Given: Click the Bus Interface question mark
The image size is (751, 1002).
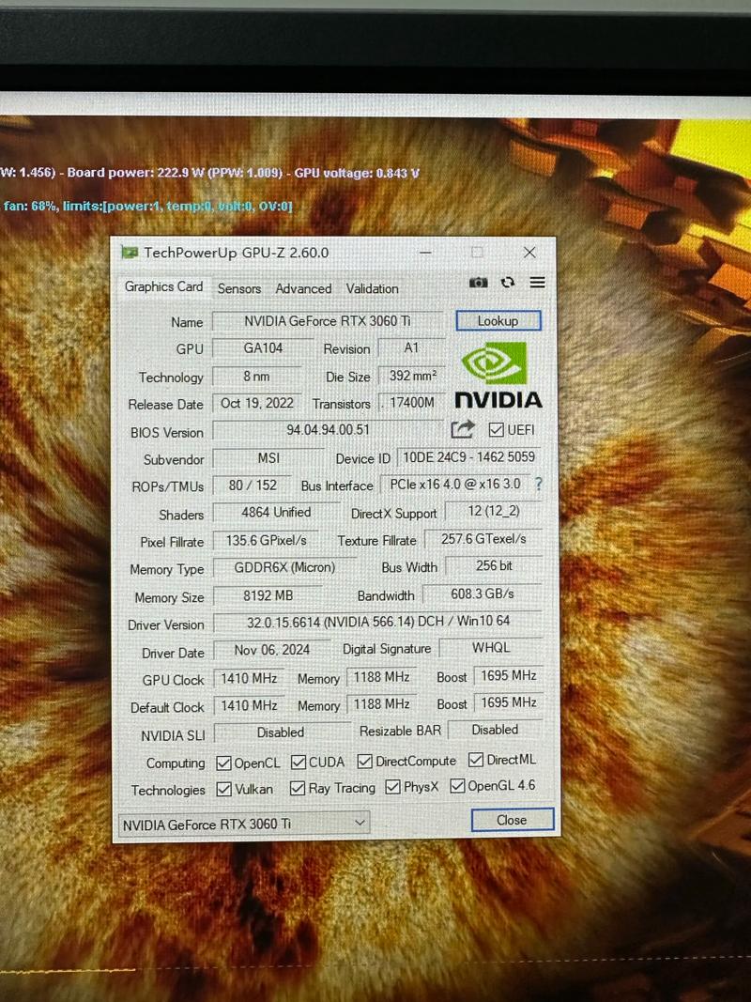Looking at the screenshot, I should [x=538, y=485].
